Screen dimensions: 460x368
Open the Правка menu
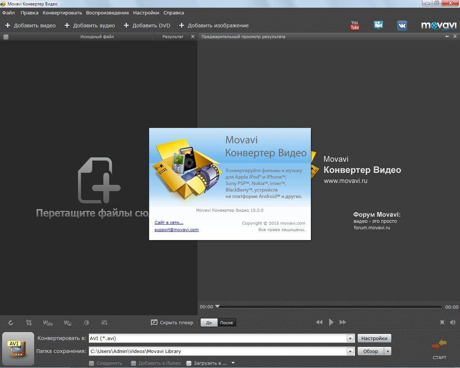pos(29,13)
